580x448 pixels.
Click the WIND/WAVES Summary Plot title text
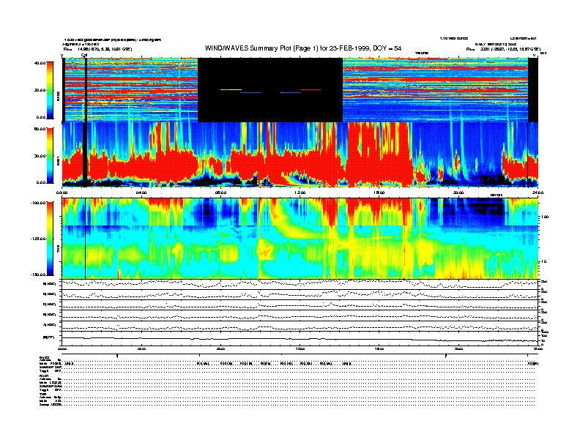[303, 48]
